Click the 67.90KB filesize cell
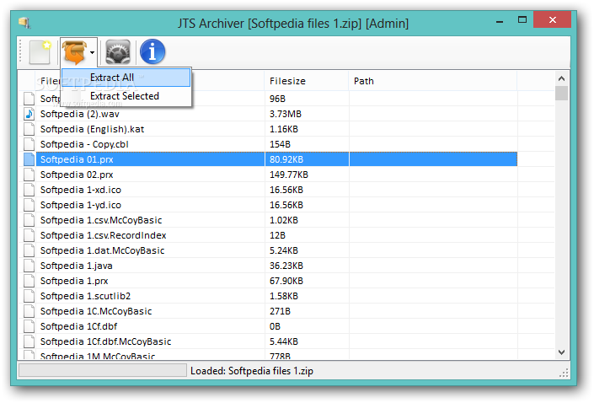 click(286, 281)
